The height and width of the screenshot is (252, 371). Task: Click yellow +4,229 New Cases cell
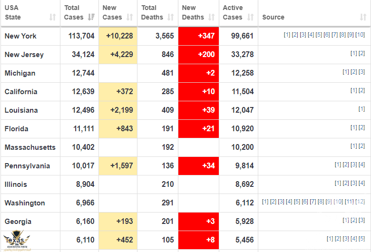(118, 55)
